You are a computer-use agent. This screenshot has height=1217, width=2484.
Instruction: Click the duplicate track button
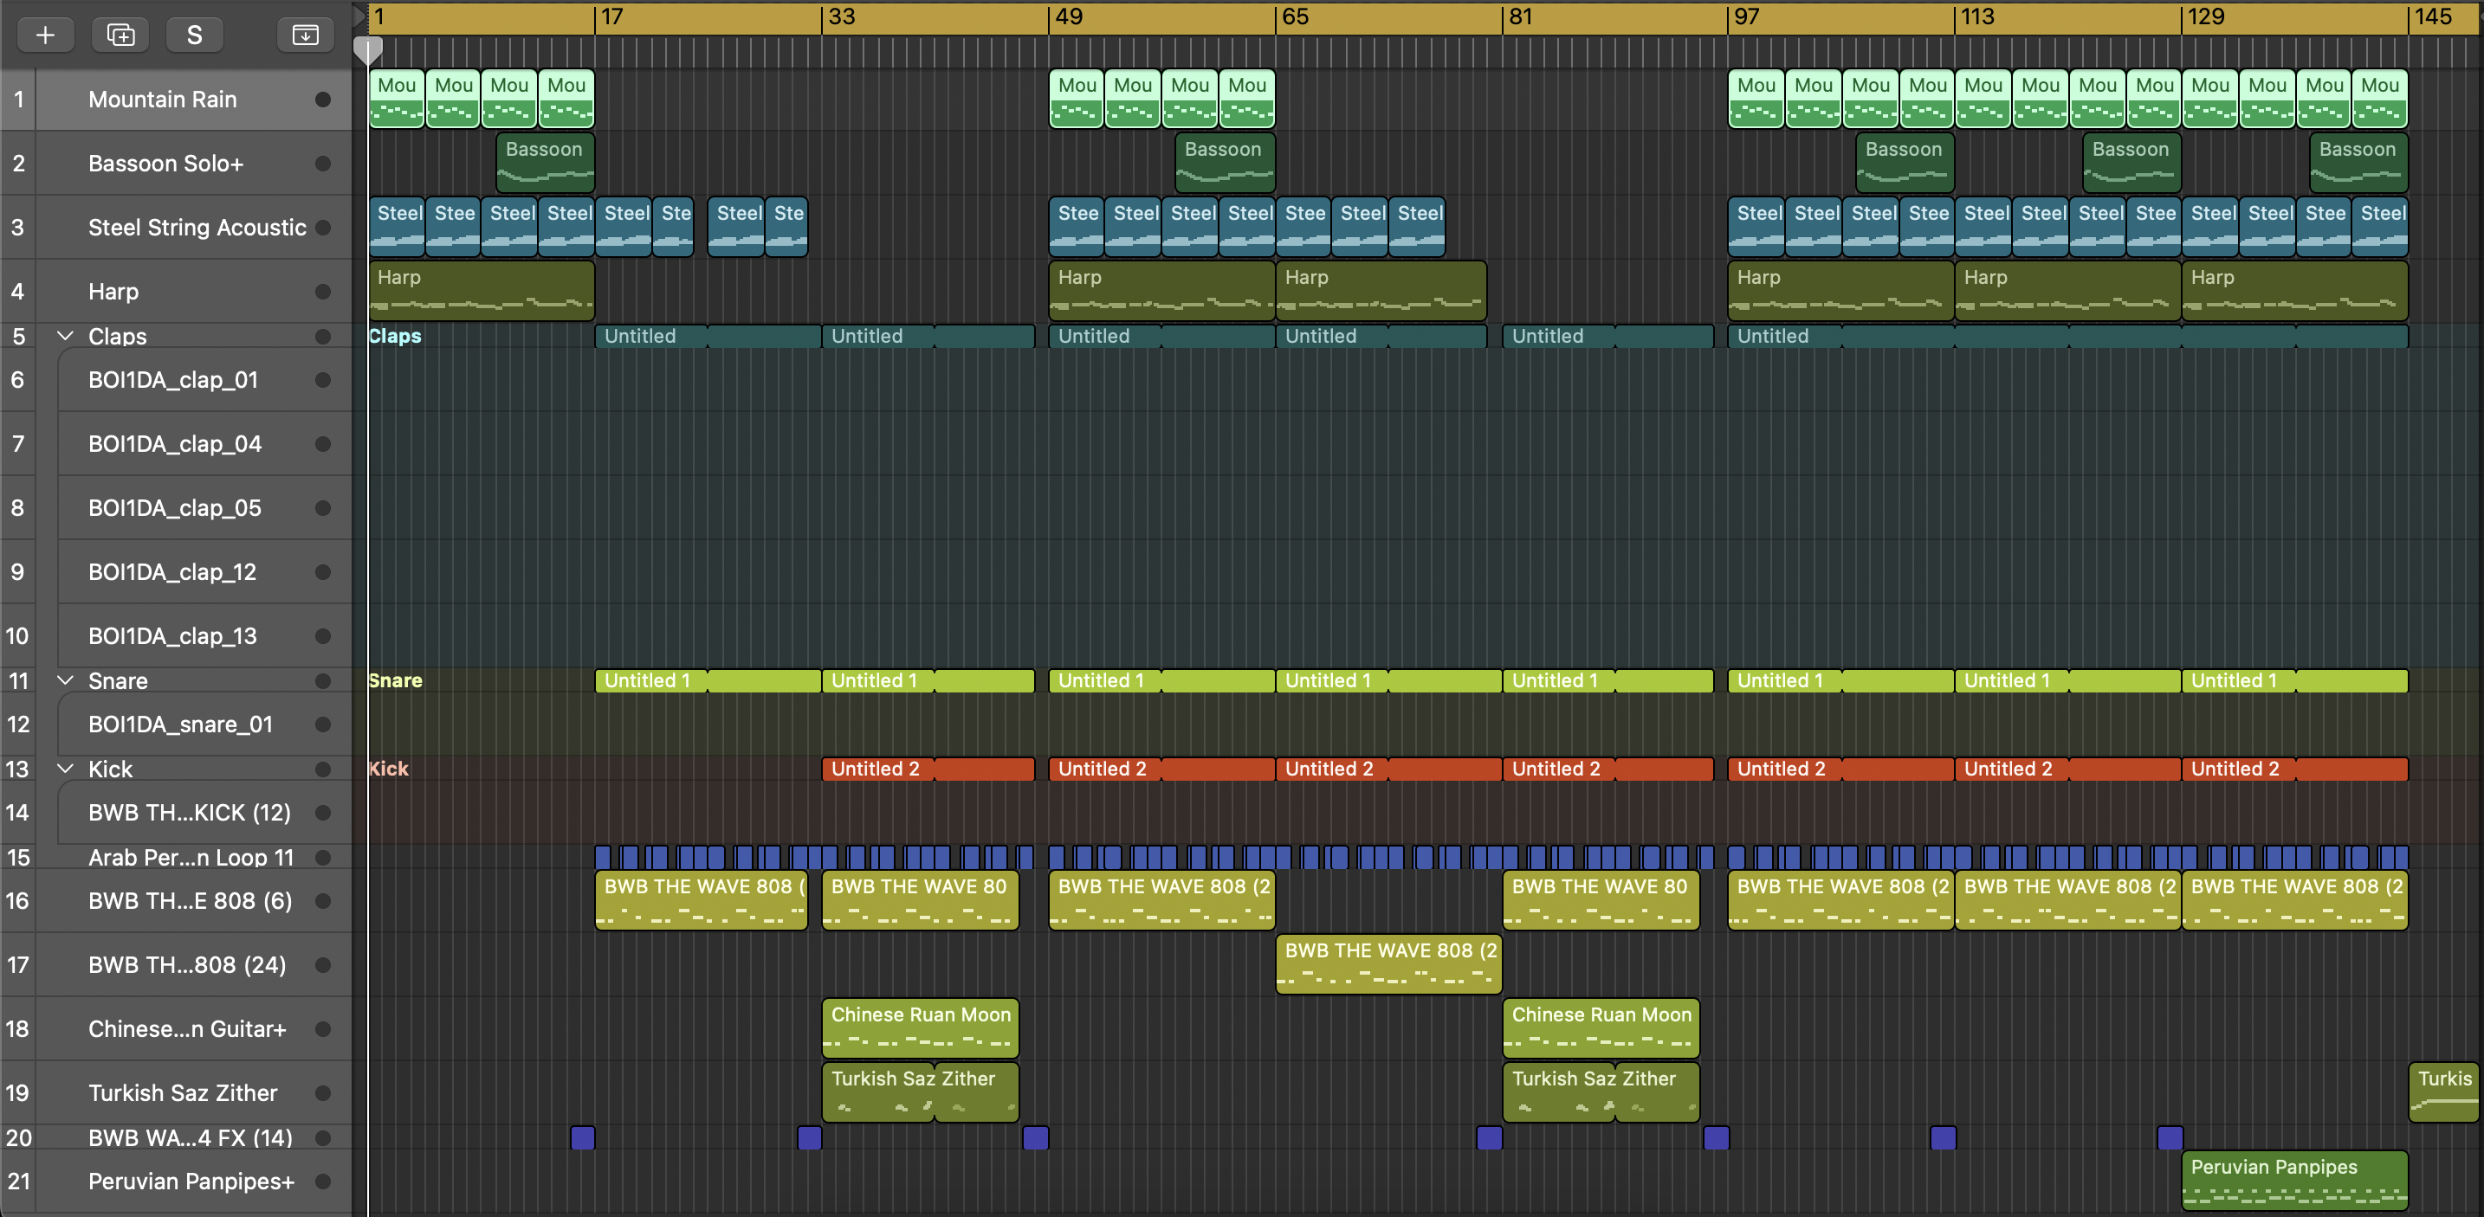click(x=120, y=35)
